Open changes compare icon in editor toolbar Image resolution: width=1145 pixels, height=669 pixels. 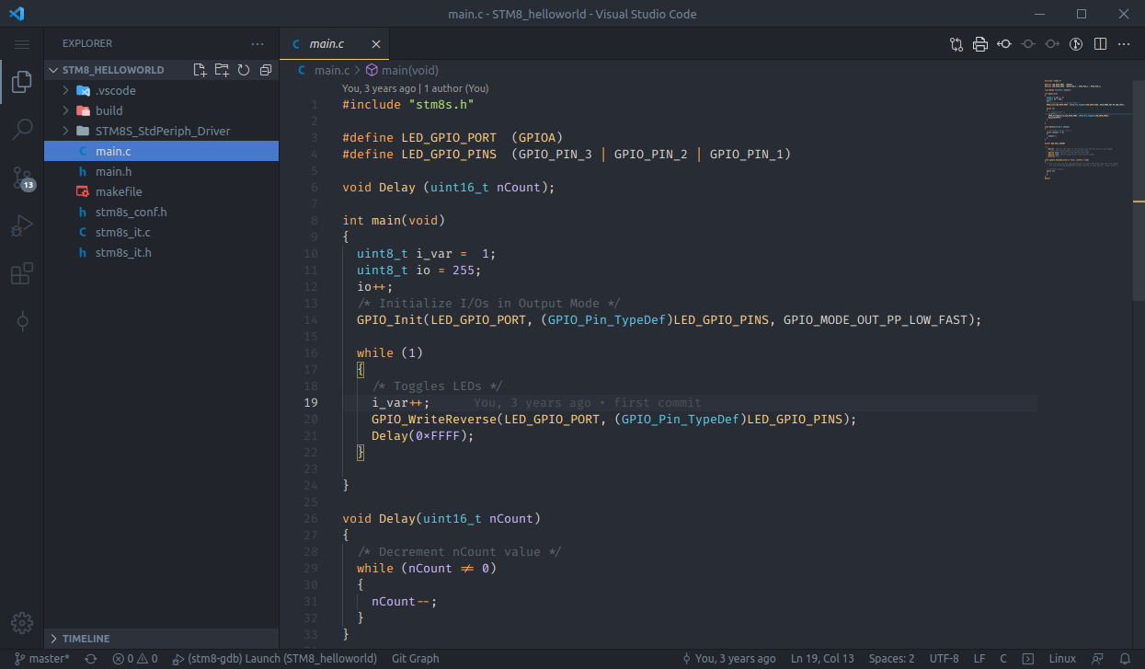[x=956, y=43]
